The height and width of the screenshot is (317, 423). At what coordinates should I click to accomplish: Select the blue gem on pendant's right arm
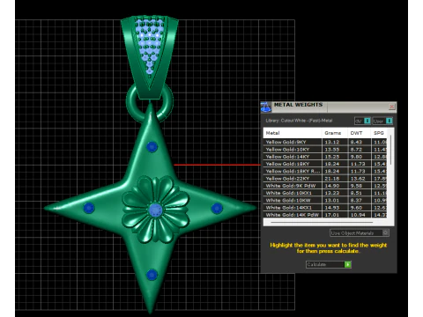pyautogui.click(x=217, y=208)
